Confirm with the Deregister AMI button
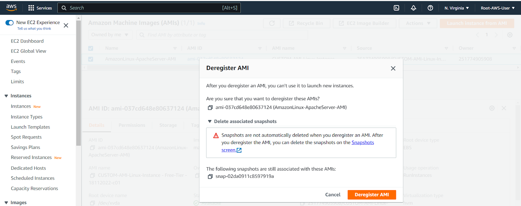The image size is (521, 206). tap(372, 195)
